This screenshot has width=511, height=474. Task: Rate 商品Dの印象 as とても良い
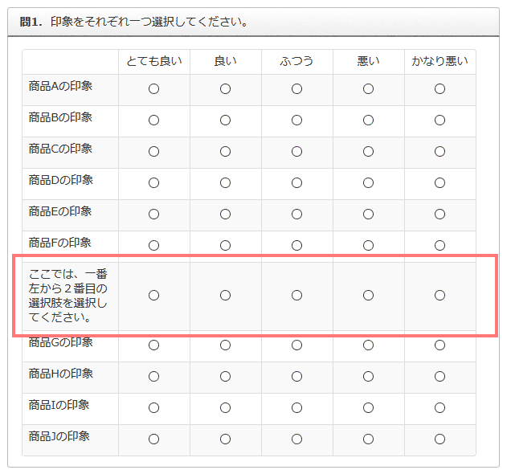(153, 182)
